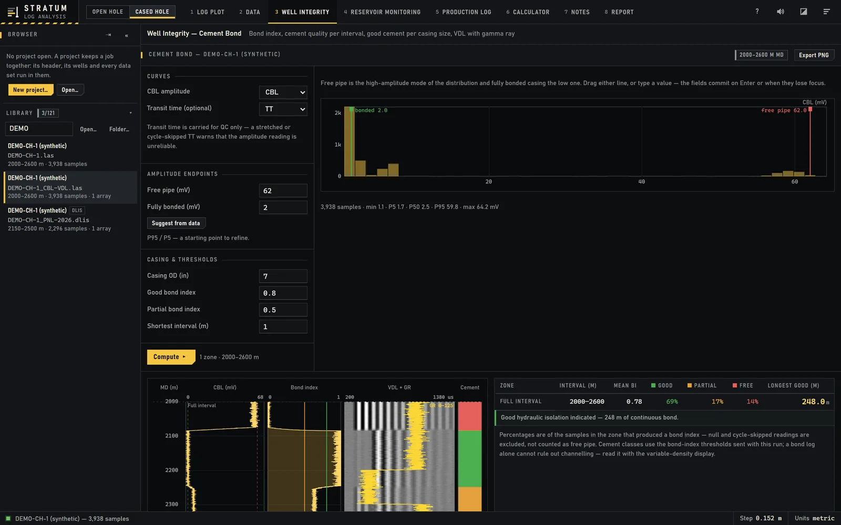Open the Notes tab
The width and height of the screenshot is (841, 525).
[x=577, y=12]
